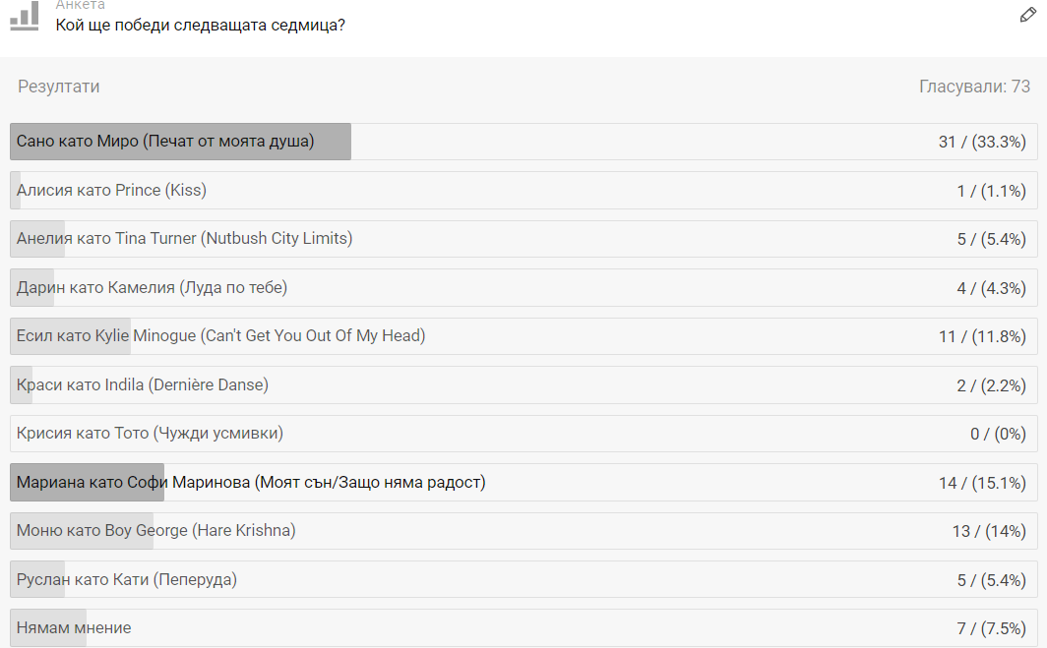
Task: Select the Сано като Миро option
Action: point(523,142)
